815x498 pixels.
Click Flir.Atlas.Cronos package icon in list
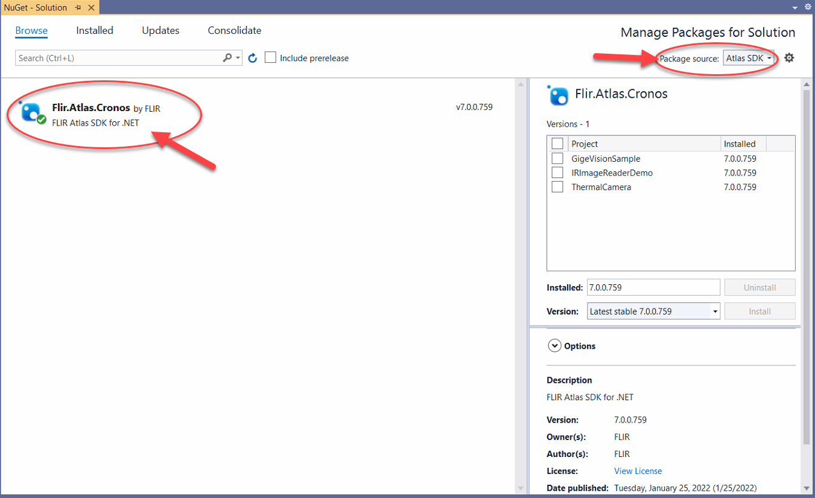32,112
